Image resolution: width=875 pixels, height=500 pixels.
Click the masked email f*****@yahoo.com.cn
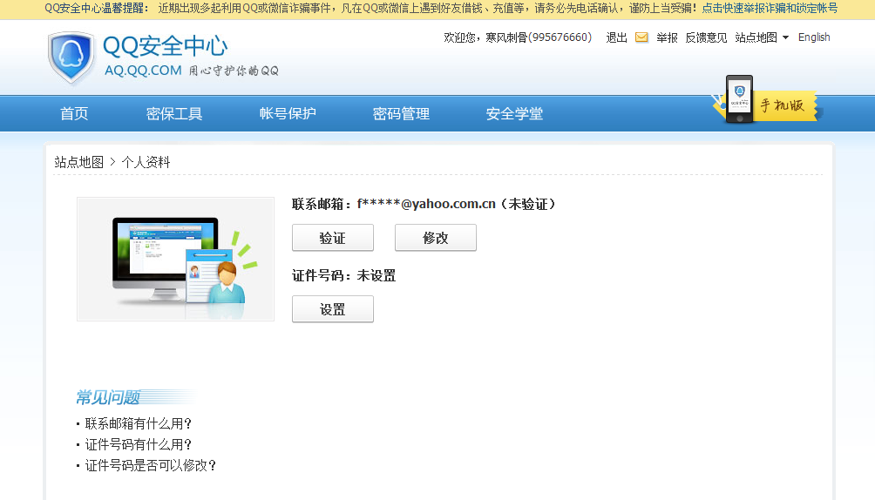[426, 204]
